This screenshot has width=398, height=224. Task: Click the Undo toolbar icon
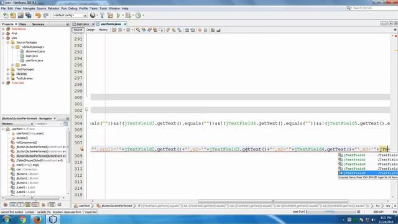click(x=38, y=16)
